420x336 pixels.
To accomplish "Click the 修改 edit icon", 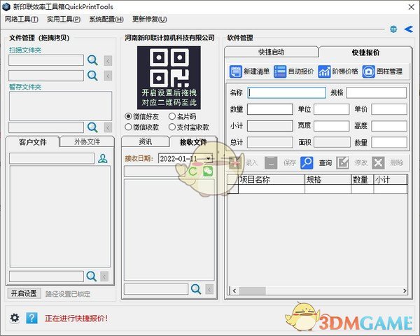I will pos(342,162).
